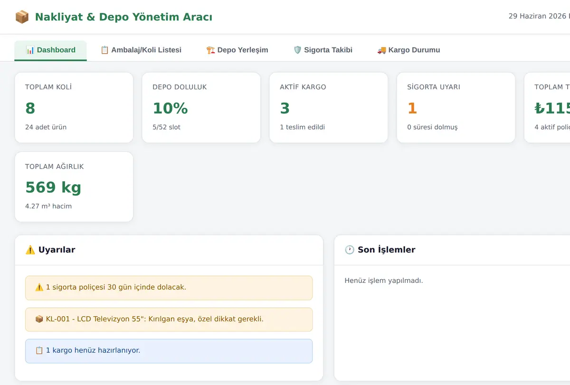Switch to Ambalaj/Koli Listesi tab

(x=141, y=50)
